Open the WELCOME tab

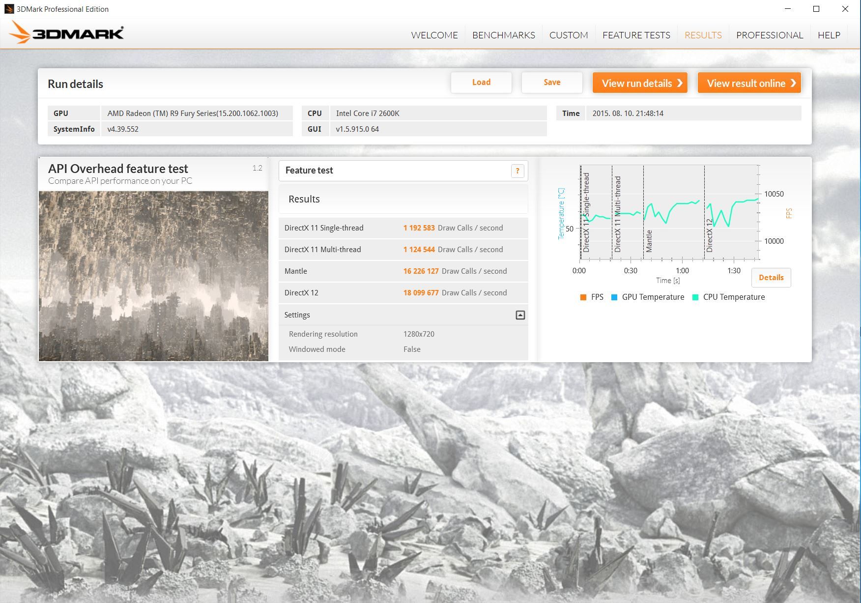click(x=434, y=35)
